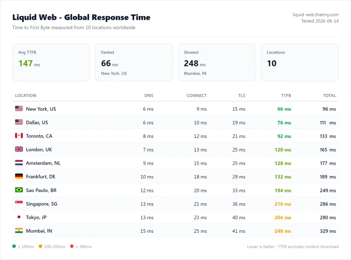Click the 41 ms TLS value for Mumbai
Viewport: 351px width, 260px height.
pos(239,231)
